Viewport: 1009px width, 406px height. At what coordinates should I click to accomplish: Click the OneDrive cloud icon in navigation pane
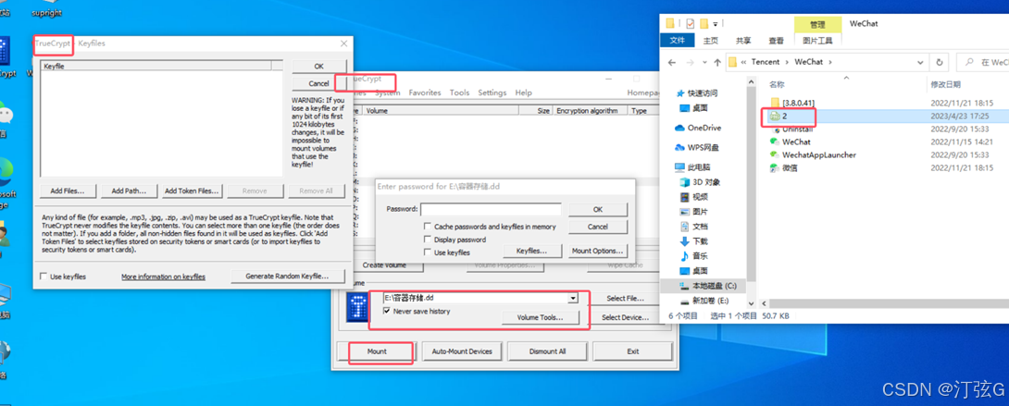click(x=679, y=128)
